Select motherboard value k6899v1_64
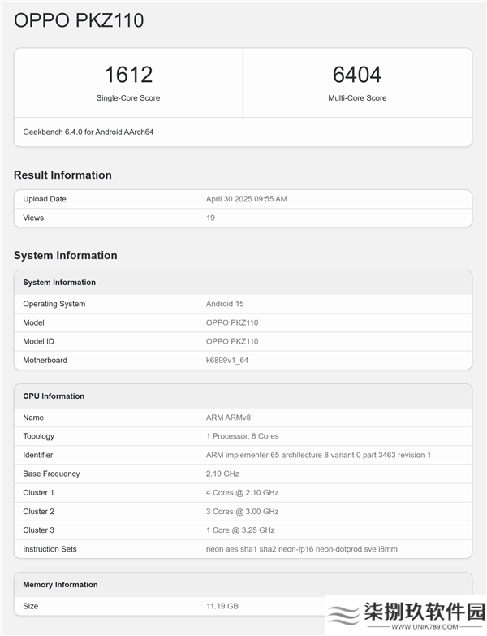487x636 pixels. pyautogui.click(x=227, y=360)
